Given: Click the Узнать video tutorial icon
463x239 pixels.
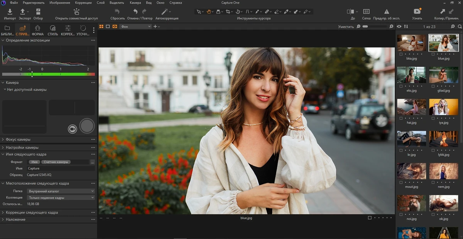Looking at the screenshot, I should click(417, 12).
